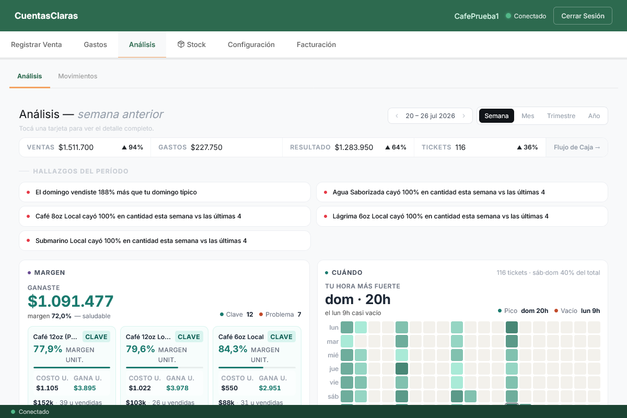Open the VENTAS $1.511.700 summary card
The width and height of the screenshot is (627, 418).
pos(85,147)
